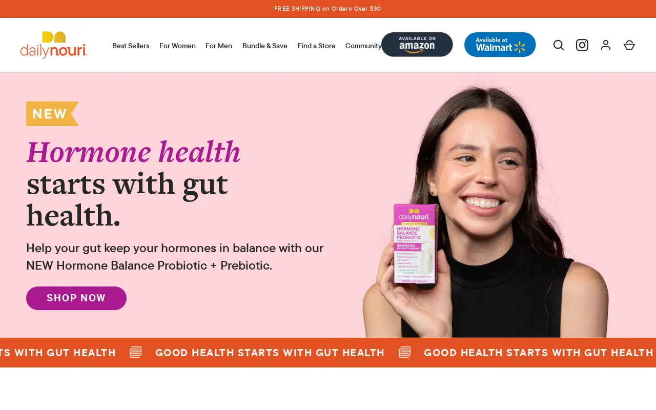Click the Available at Walmart badge

[500, 45]
